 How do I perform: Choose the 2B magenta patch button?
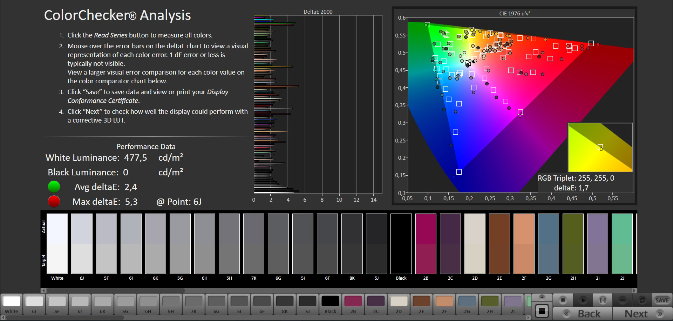[353, 304]
